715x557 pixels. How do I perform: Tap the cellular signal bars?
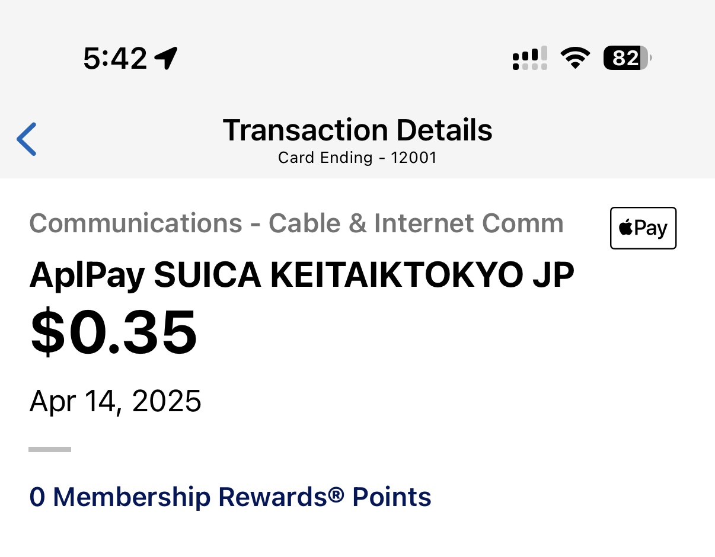pyautogui.click(x=529, y=55)
